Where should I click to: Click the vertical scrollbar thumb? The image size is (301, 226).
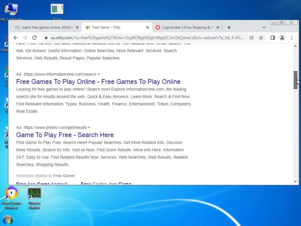(295, 80)
